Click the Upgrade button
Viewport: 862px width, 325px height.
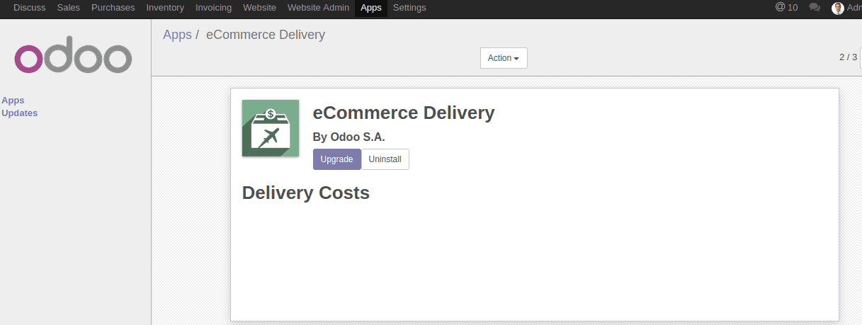(x=336, y=159)
